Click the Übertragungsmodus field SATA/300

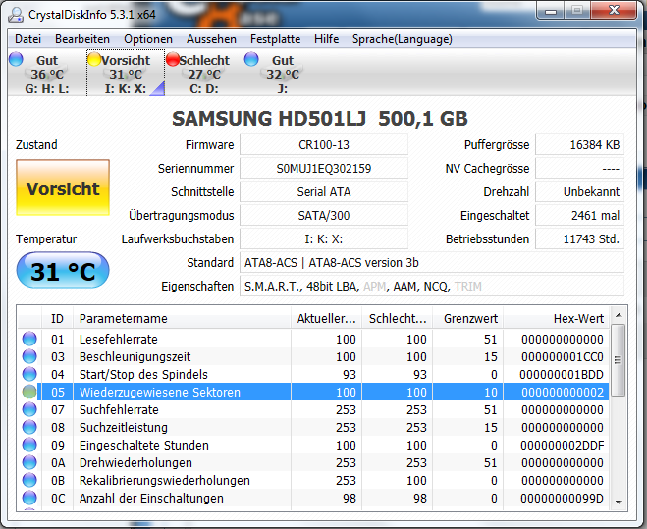tap(324, 215)
